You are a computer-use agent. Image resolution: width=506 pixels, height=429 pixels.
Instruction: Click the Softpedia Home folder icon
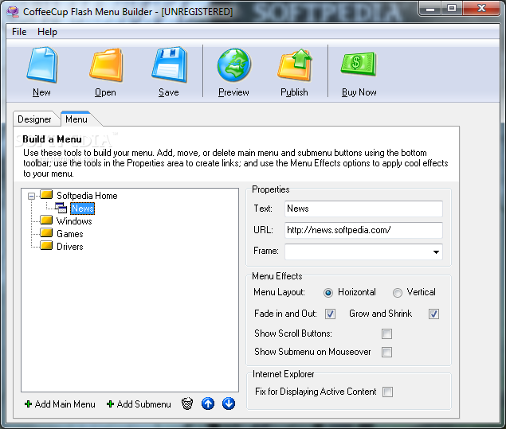pyautogui.click(x=46, y=195)
